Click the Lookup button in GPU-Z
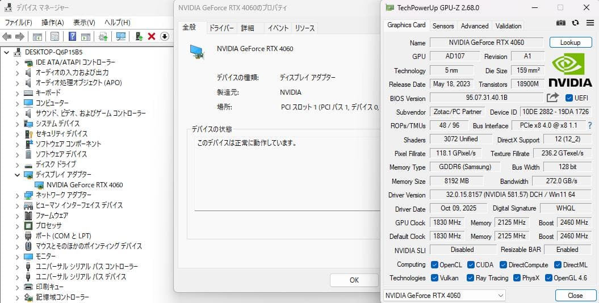 pos(571,43)
